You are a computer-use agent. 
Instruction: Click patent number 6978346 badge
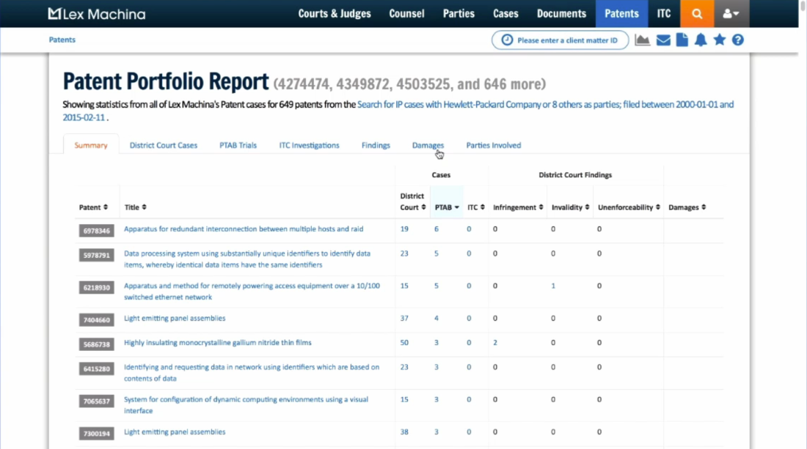(96, 231)
